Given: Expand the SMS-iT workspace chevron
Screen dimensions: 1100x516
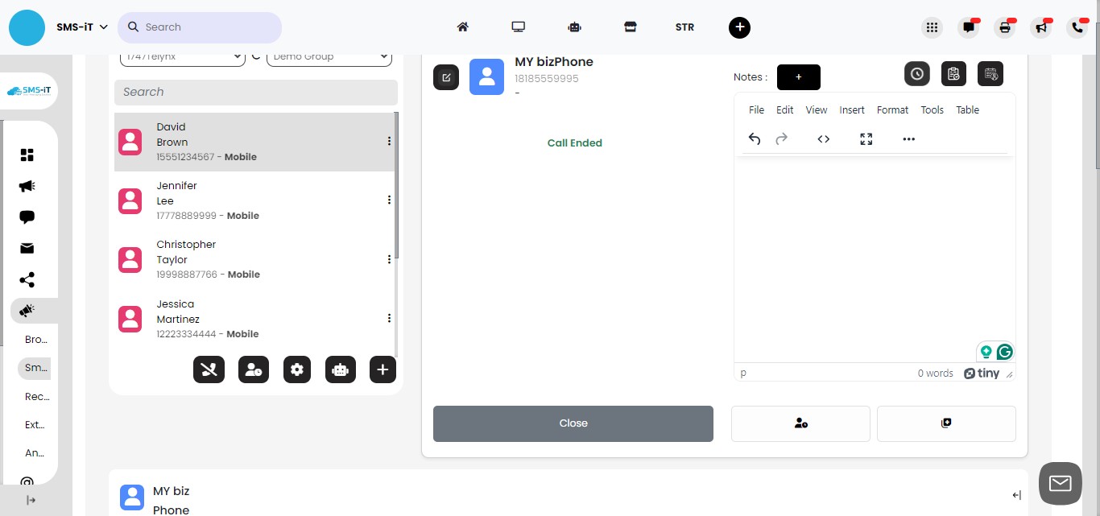Looking at the screenshot, I should click(x=105, y=27).
